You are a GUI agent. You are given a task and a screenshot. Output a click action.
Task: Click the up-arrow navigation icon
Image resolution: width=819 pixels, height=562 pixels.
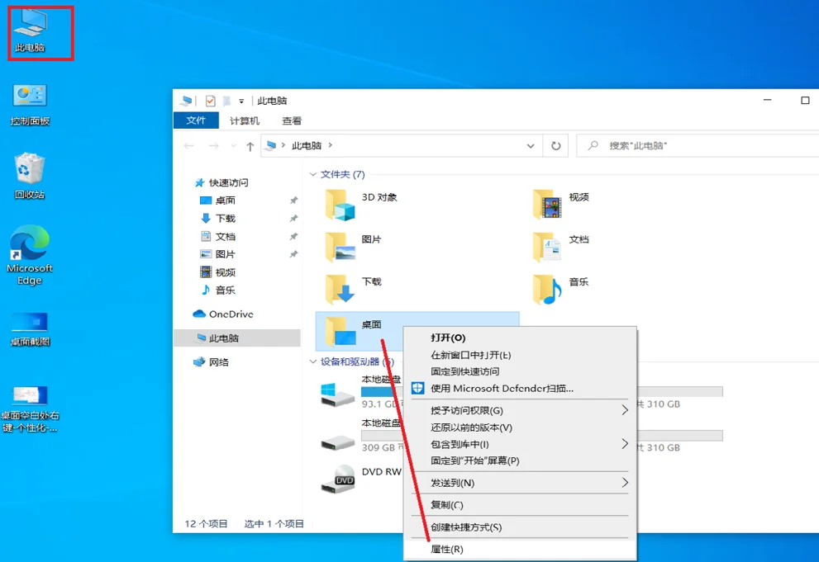point(250,145)
